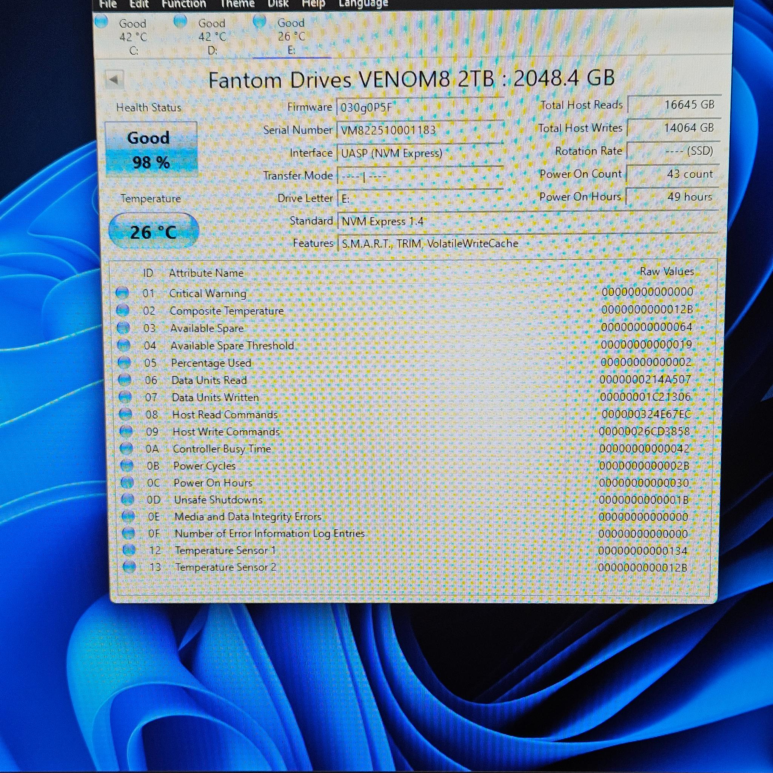
Task: Click the Rotation Rate value (SSD)
Action: (x=674, y=151)
